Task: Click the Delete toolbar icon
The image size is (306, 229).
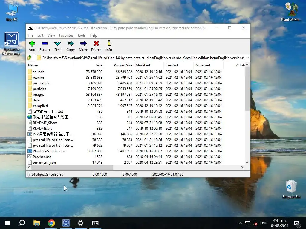Action: [96, 44]
